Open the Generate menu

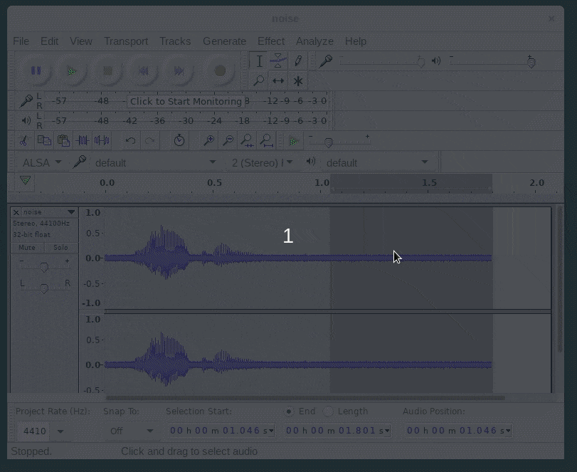(224, 41)
